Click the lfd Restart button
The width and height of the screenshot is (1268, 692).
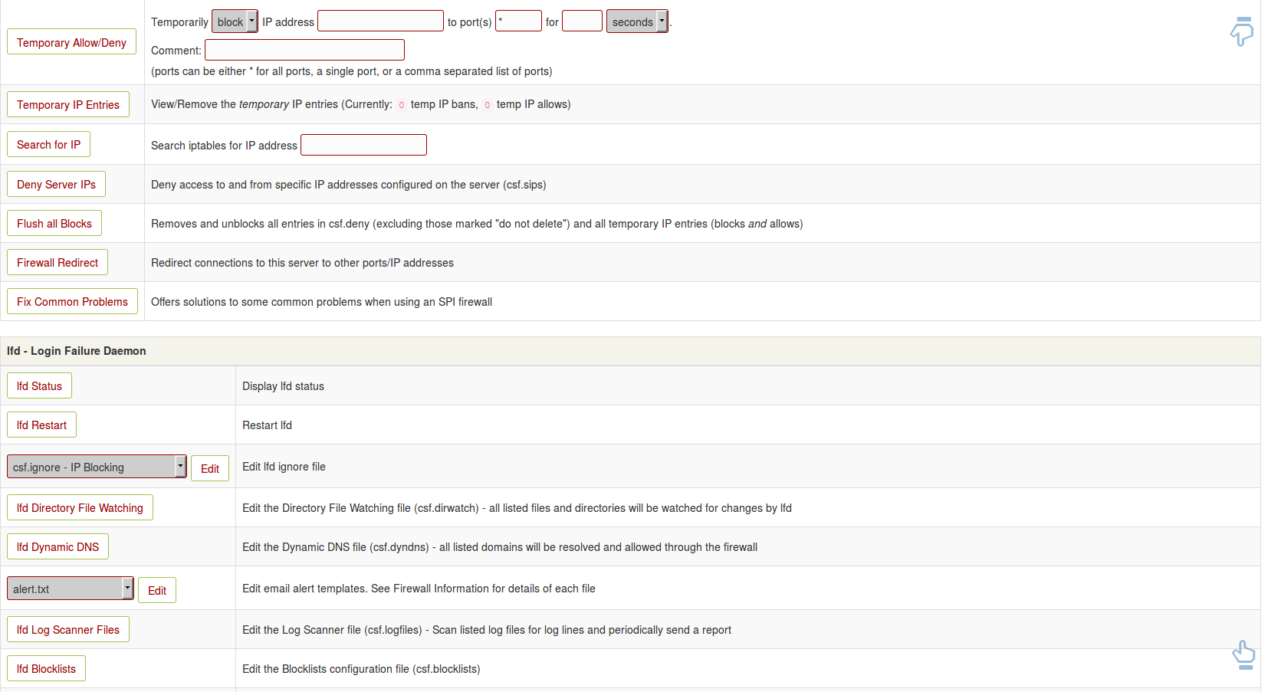click(x=41, y=425)
